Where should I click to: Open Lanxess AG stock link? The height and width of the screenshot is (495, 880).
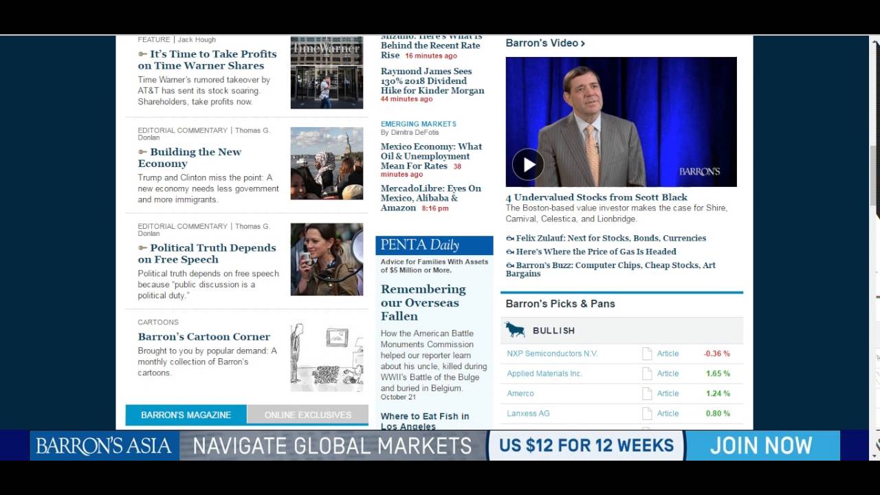point(528,413)
